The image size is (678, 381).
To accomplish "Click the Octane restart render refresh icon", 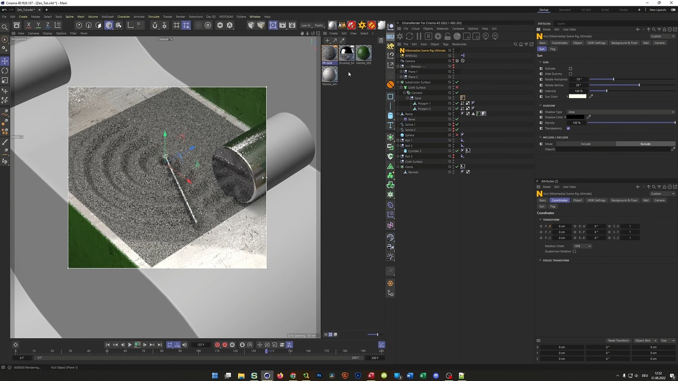I will pos(410,36).
